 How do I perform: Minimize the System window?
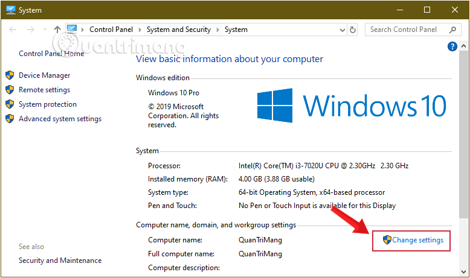[399, 10]
